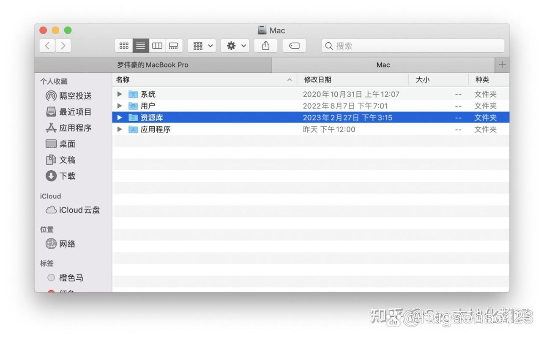Image resolution: width=544 pixels, height=338 pixels.
Task: Expand the 资源库 folder
Action: [x=119, y=117]
